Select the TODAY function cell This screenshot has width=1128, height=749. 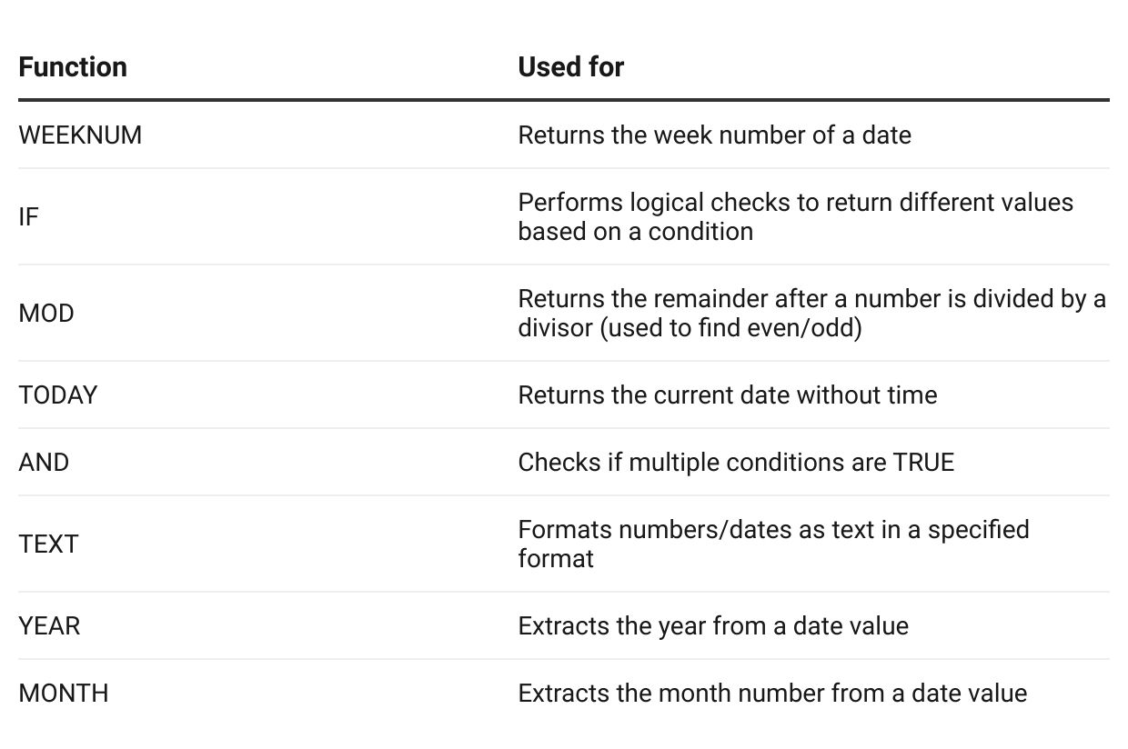point(58,395)
